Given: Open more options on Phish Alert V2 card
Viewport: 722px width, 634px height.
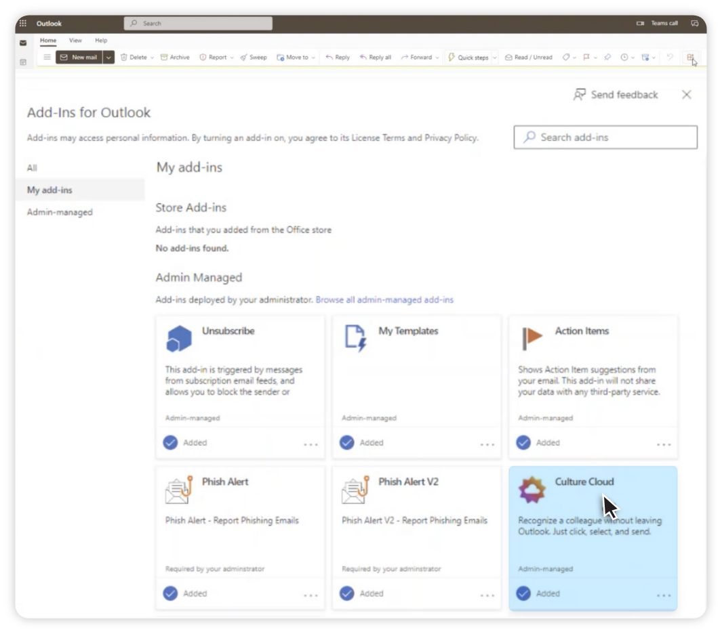Looking at the screenshot, I should [x=487, y=595].
